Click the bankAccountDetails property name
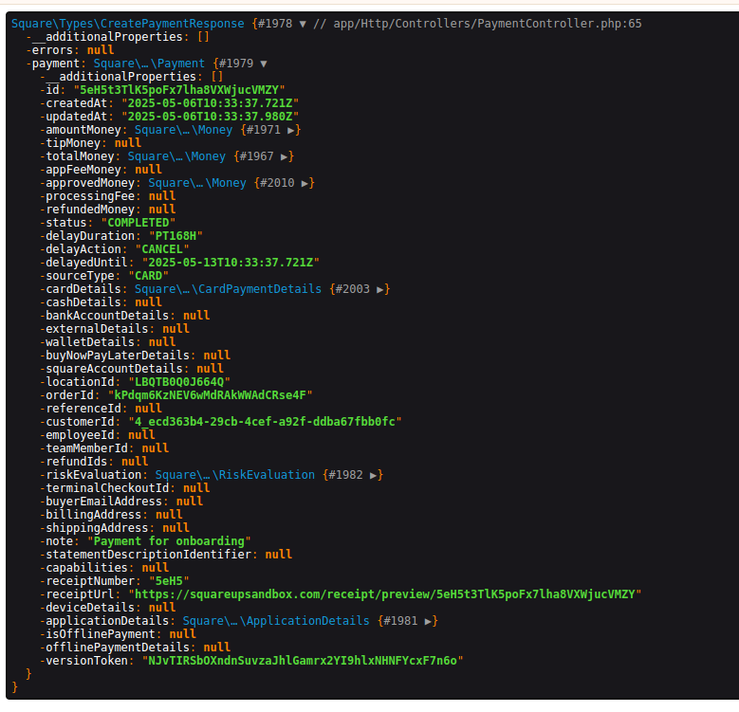 [107, 316]
